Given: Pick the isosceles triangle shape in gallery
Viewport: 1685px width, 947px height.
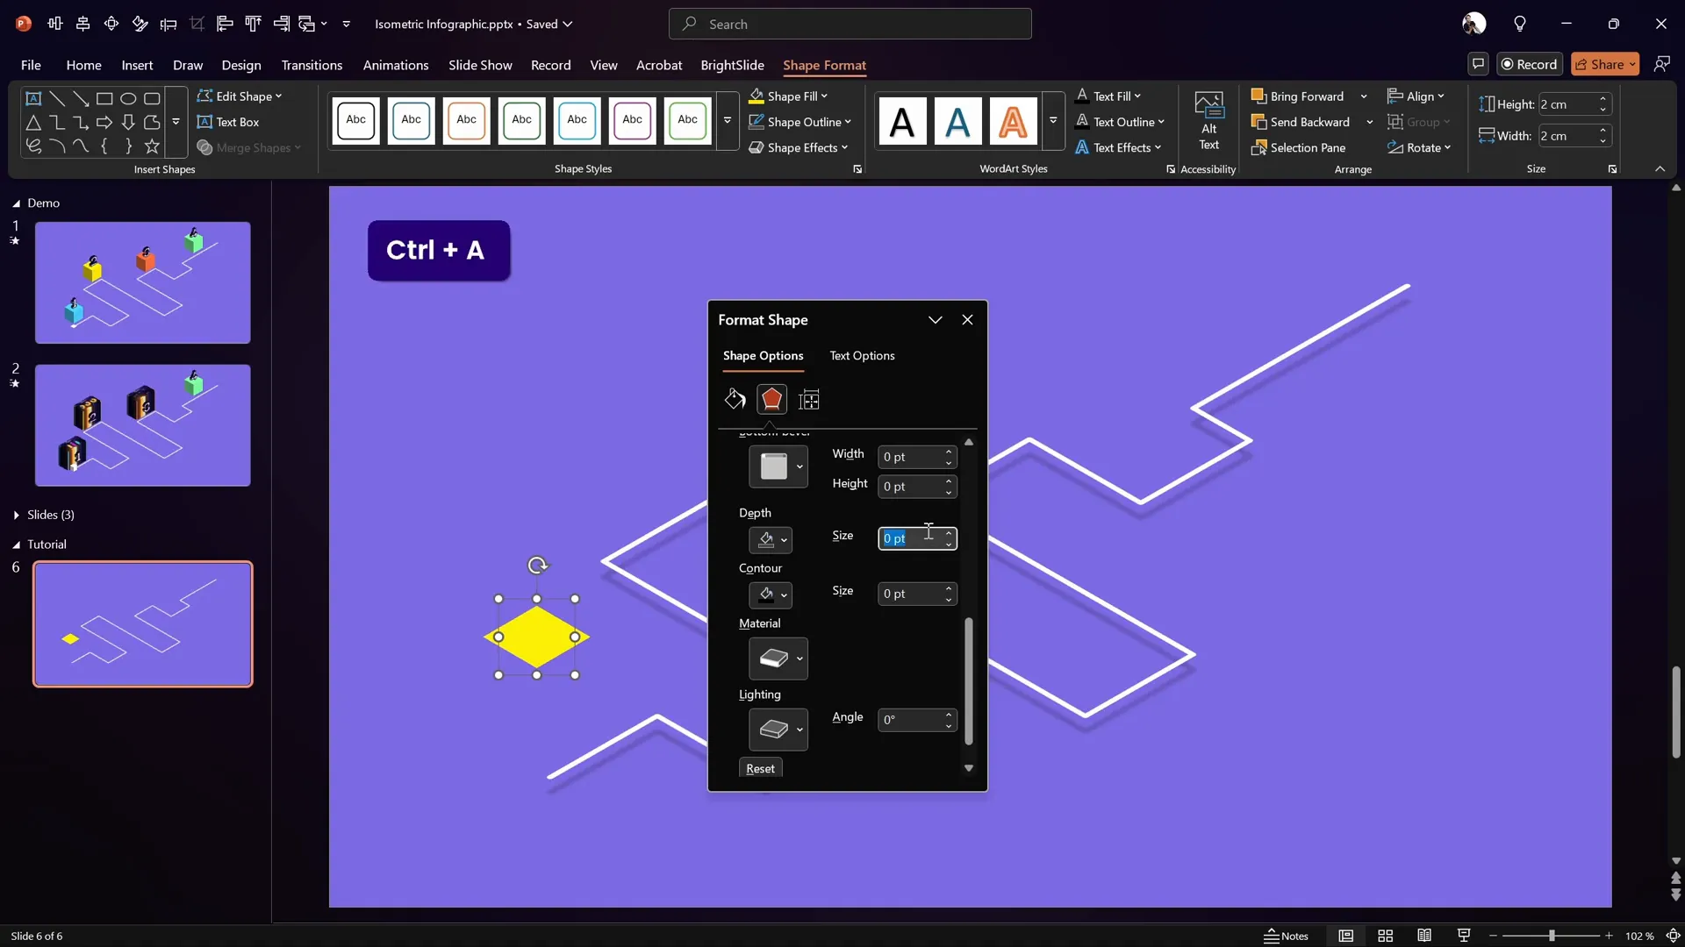Looking at the screenshot, I should (x=33, y=122).
